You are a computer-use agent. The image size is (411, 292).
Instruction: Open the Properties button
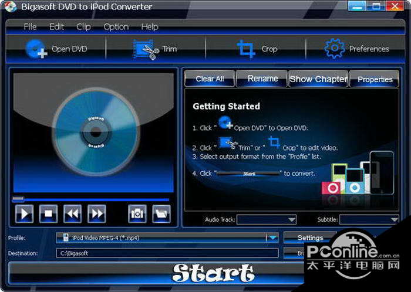pyautogui.click(x=375, y=79)
